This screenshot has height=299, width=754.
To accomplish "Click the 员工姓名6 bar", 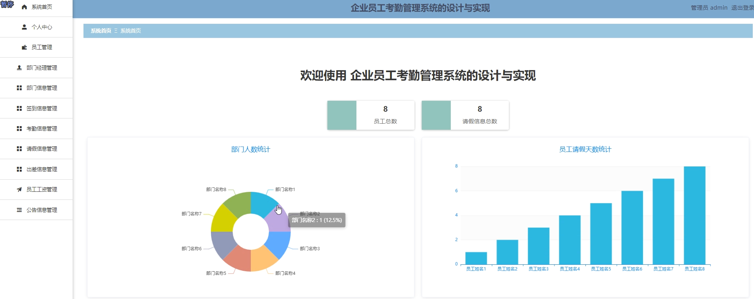I will (x=632, y=228).
